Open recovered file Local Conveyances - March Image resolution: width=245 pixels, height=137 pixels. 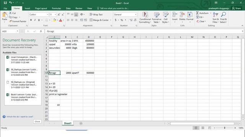(23, 60)
